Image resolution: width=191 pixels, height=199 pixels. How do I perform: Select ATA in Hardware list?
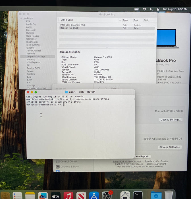(28, 21)
